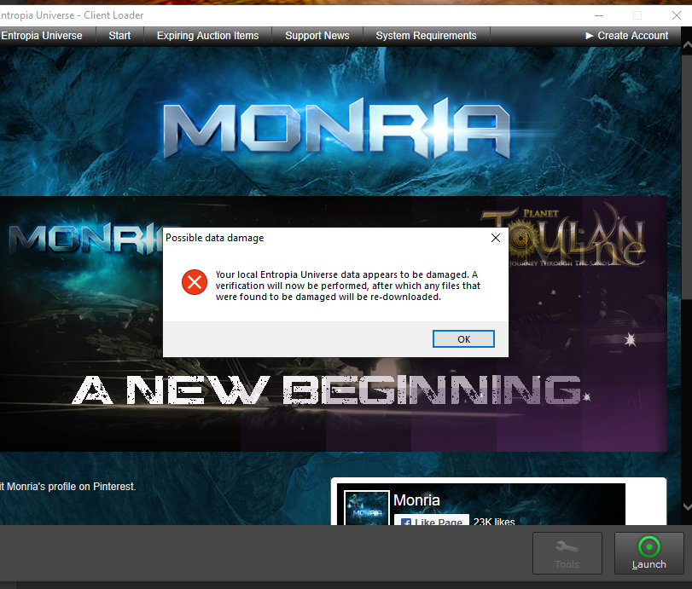Click Monria's Facebook Like Page button
The image size is (692, 589).
click(x=432, y=520)
